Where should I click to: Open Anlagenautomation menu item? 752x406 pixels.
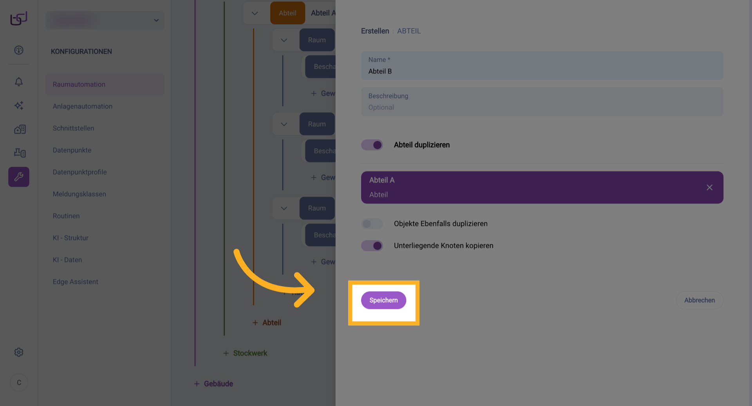click(83, 106)
